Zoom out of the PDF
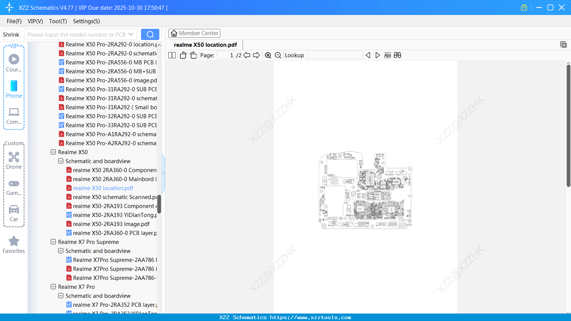Image resolution: width=571 pixels, height=321 pixels. tap(278, 55)
